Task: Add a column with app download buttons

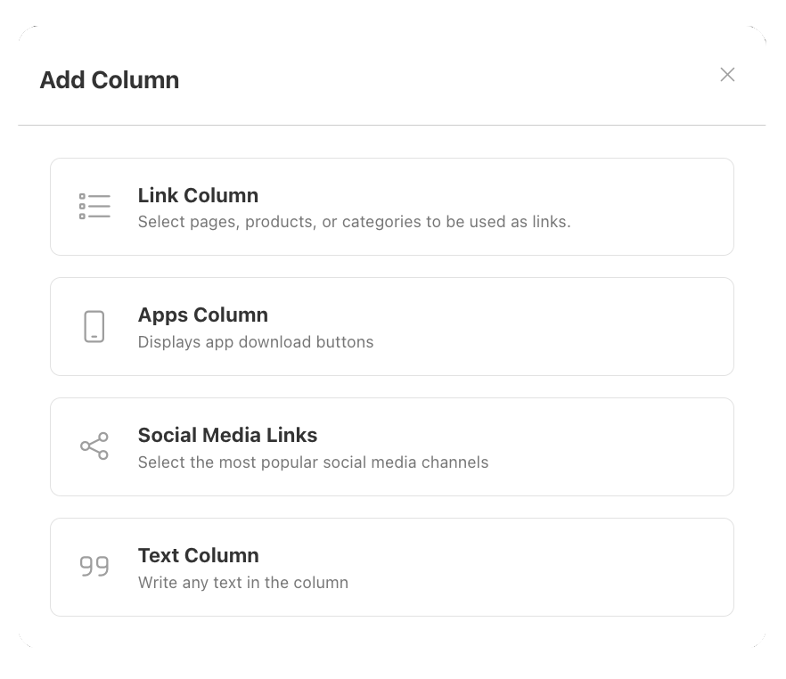Action: [x=392, y=327]
